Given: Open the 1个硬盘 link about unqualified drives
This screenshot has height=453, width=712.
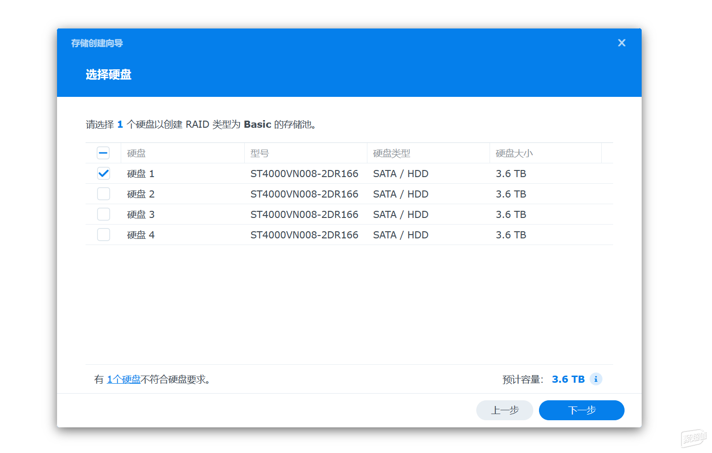Looking at the screenshot, I should [124, 379].
